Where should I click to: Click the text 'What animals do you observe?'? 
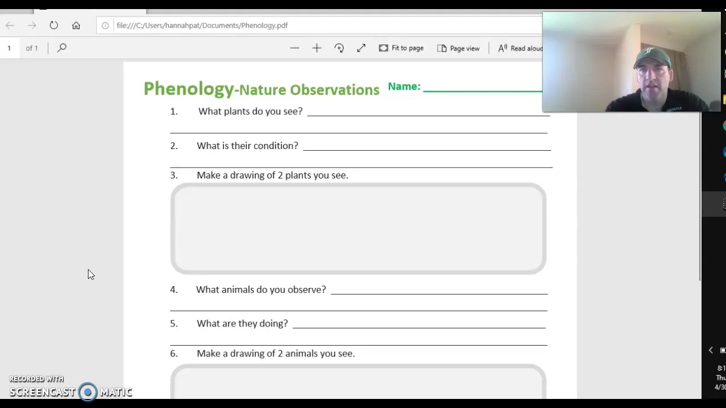click(x=261, y=290)
